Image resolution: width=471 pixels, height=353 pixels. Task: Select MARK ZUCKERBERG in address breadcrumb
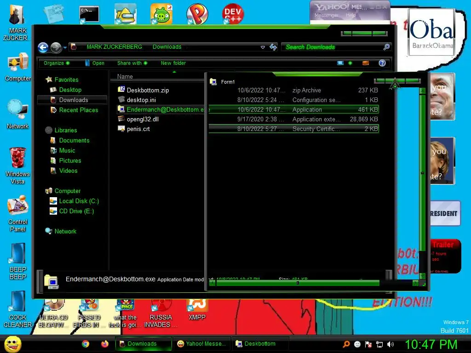[x=114, y=47]
